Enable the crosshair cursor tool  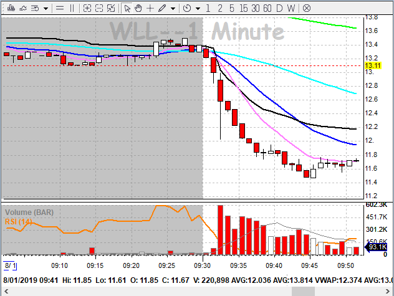pyautogui.click(x=150, y=9)
